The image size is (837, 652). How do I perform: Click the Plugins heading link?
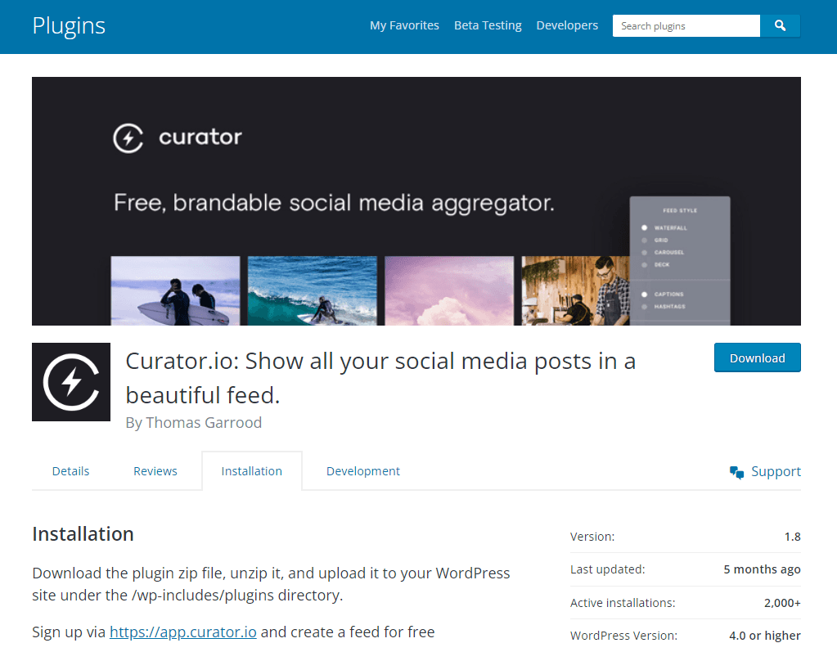tap(68, 25)
